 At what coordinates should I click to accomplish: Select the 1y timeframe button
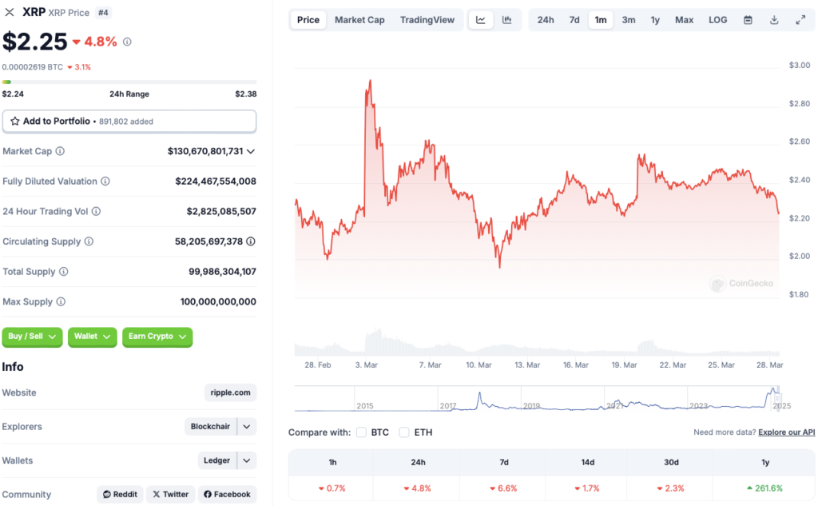[655, 19]
